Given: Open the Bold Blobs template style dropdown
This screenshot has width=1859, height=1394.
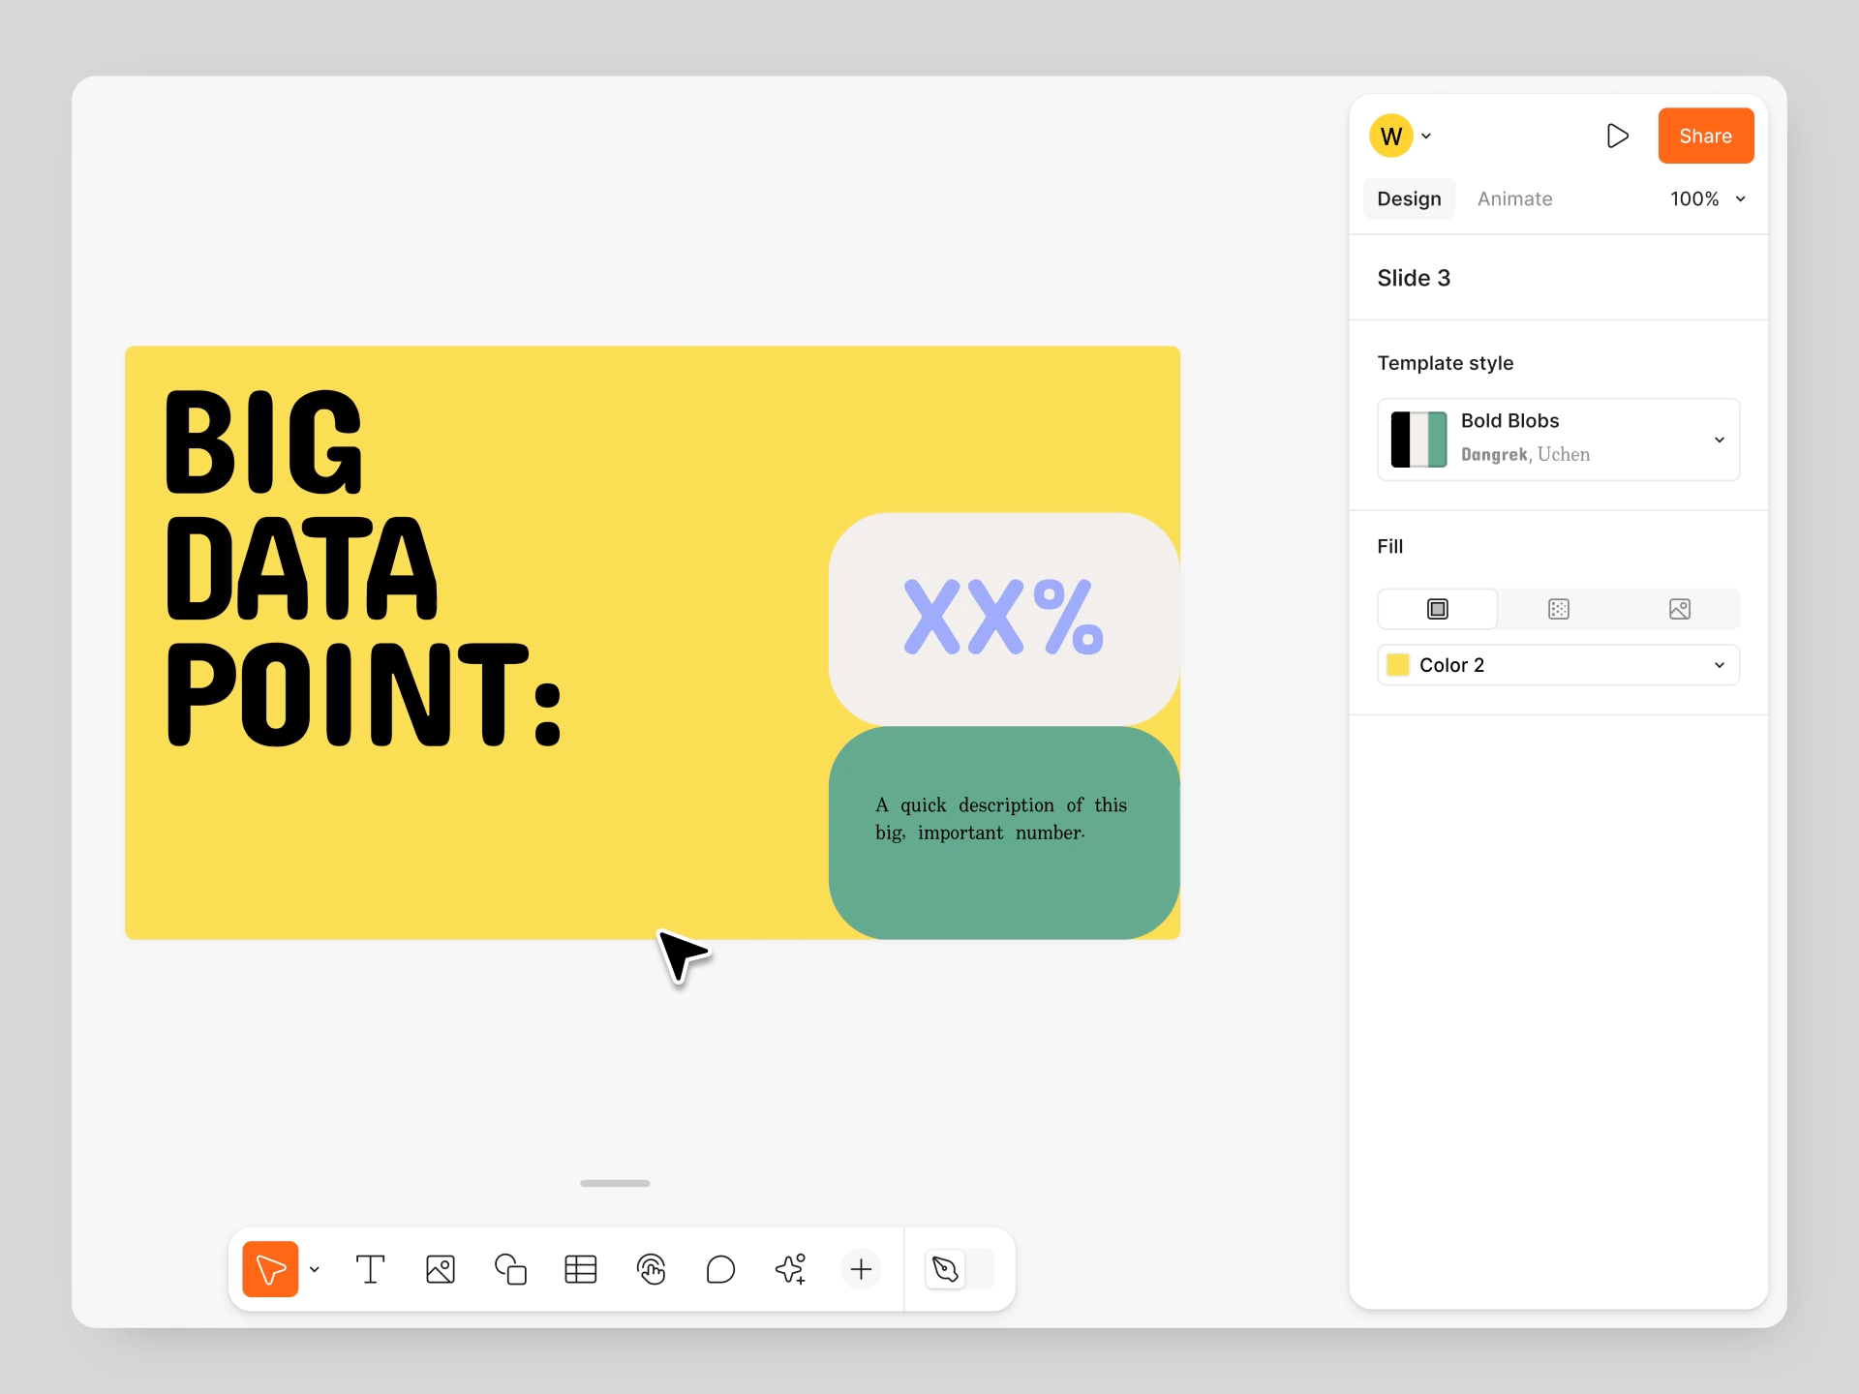Looking at the screenshot, I should 1558,439.
